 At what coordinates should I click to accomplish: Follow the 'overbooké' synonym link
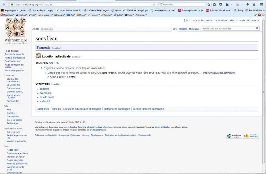tap(45, 93)
